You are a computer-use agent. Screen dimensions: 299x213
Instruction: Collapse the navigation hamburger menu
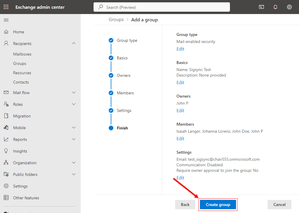(x=6, y=20)
